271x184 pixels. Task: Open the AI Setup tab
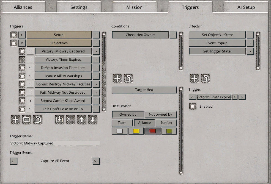click(246, 7)
